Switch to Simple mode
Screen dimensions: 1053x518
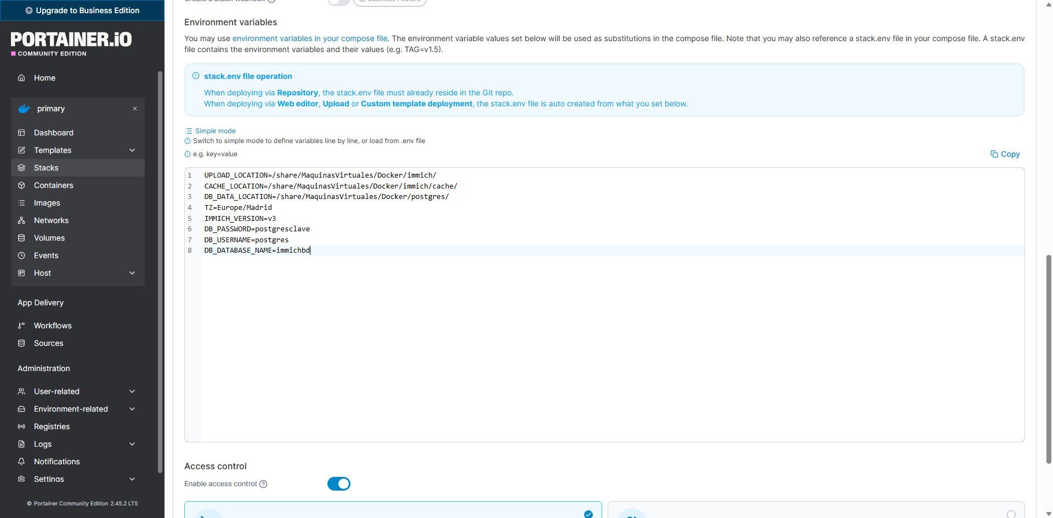pos(211,131)
